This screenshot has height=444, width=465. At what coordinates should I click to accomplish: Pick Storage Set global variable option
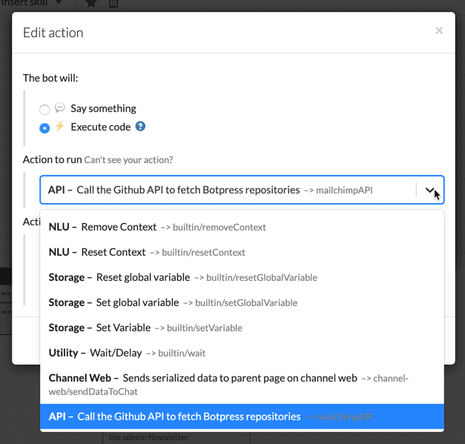tap(242, 302)
